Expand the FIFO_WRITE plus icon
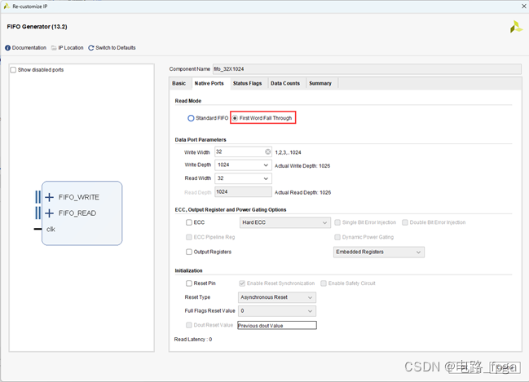 point(49,197)
